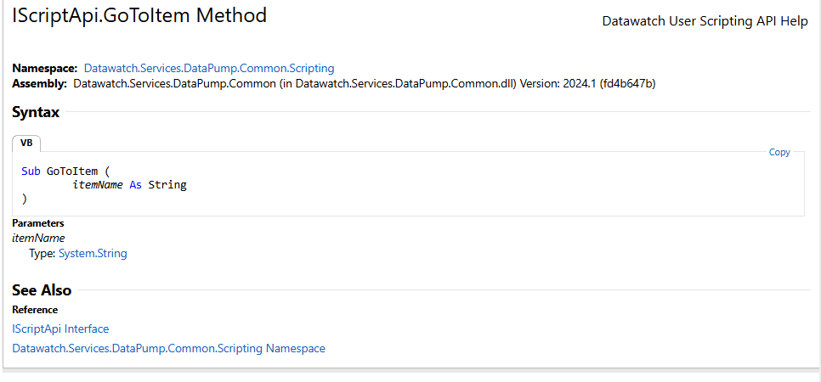Click the See Also section heading

(42, 290)
